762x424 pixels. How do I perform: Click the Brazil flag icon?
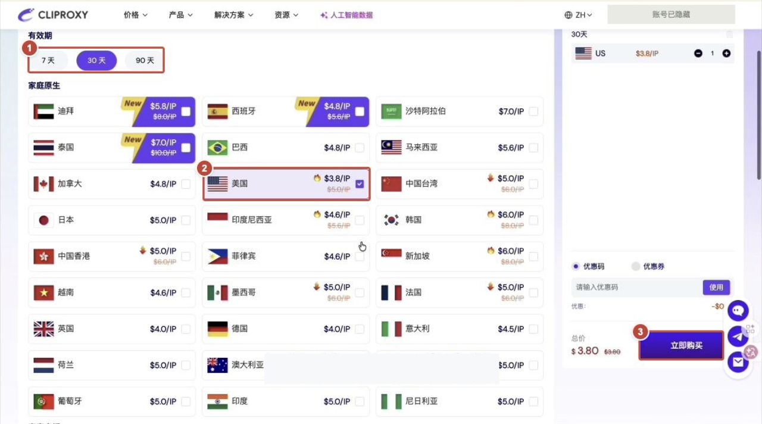pyautogui.click(x=217, y=148)
